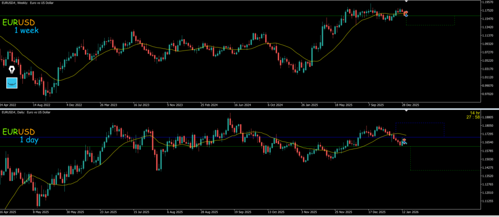Image resolution: width=499 pixels, height=217 pixels.
Task: Click the '1 day' timeframe label
Action: (30, 140)
